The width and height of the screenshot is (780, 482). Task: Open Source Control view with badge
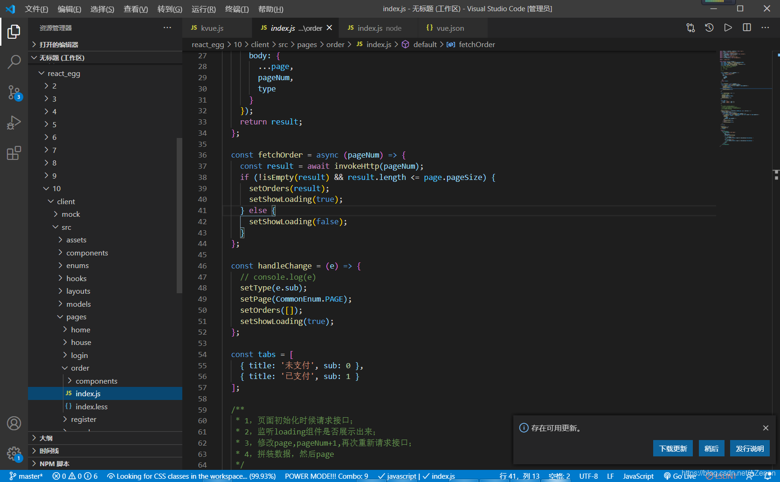pyautogui.click(x=14, y=92)
